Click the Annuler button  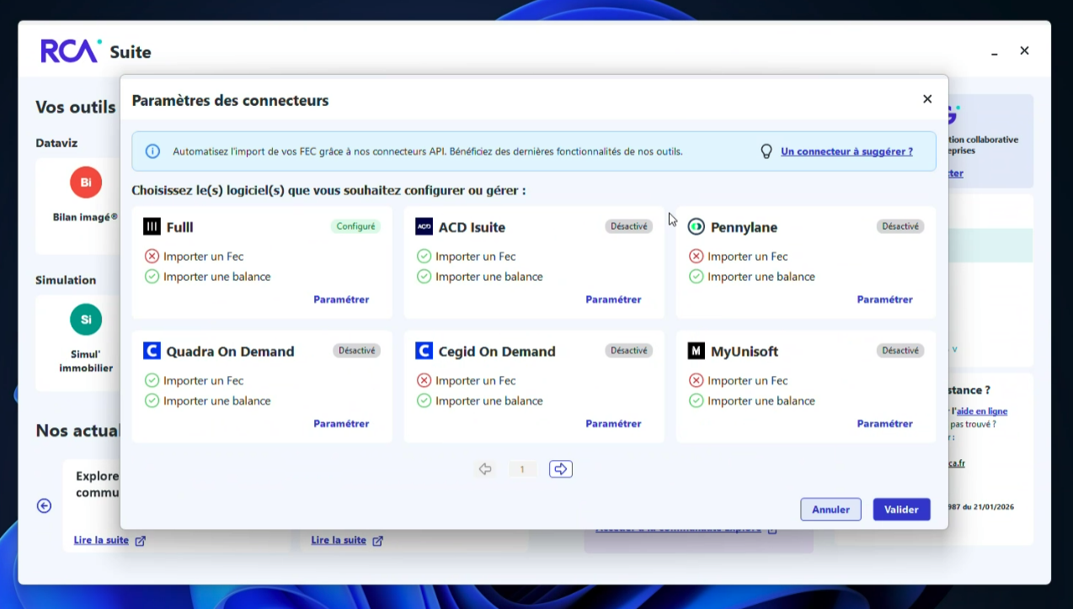pyautogui.click(x=830, y=510)
